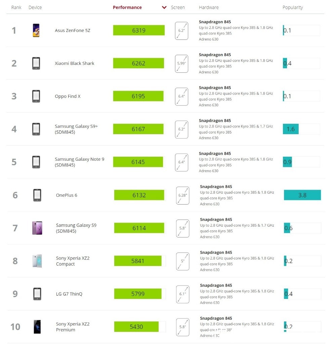
Task: Click the 6.2" screen size icon for ZenFone 5Z
Action: 181,31
